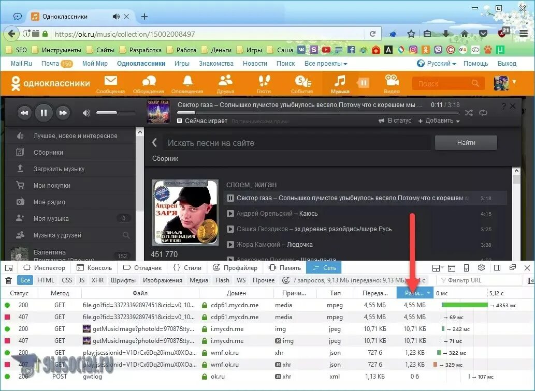Switch to the Профайлер devtools tab

point(235,268)
